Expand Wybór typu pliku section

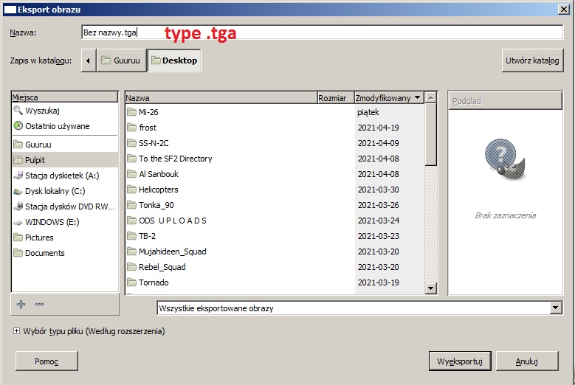(x=16, y=330)
